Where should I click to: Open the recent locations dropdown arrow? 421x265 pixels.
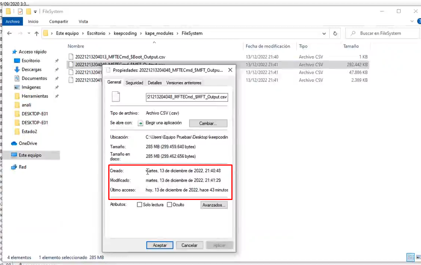pyautogui.click(x=28, y=33)
